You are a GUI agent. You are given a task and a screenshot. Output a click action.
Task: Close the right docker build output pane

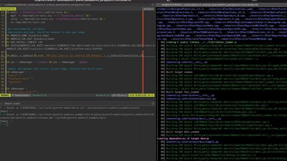point(158,5)
